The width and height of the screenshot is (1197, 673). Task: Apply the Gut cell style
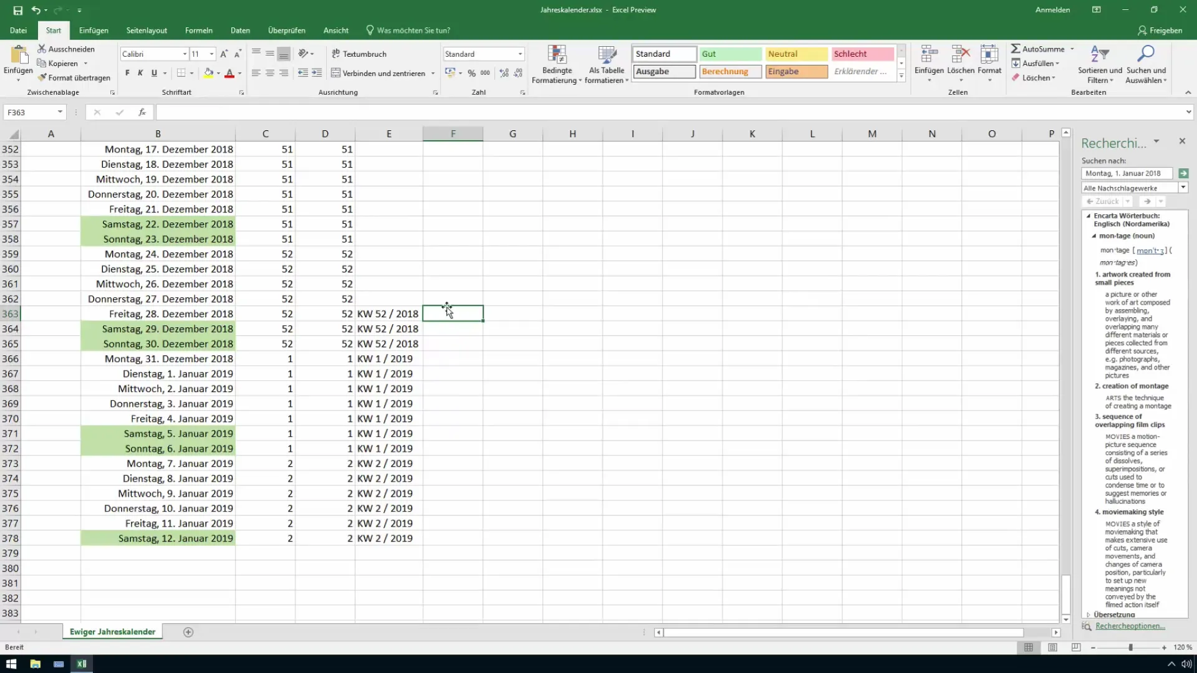click(x=730, y=54)
